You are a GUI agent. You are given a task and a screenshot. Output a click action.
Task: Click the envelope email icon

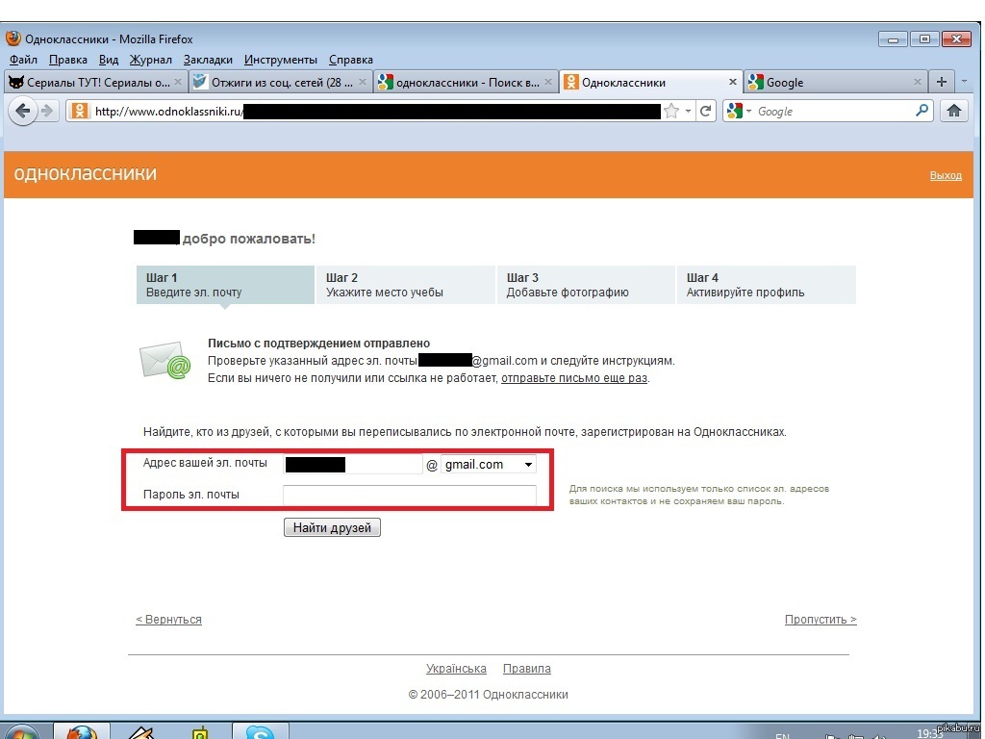pos(164,360)
